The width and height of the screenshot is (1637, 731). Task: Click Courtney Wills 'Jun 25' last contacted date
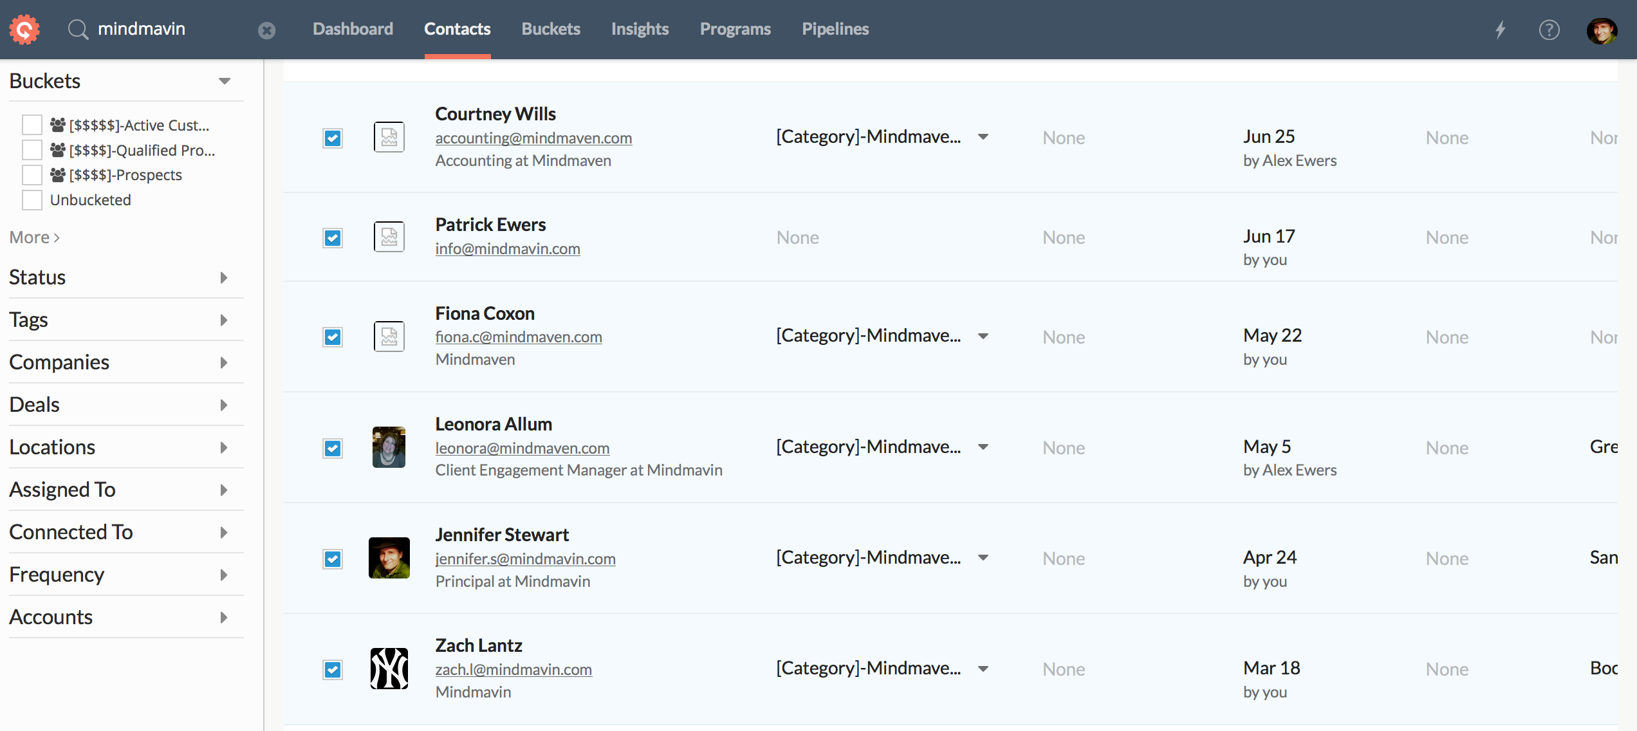coord(1269,136)
